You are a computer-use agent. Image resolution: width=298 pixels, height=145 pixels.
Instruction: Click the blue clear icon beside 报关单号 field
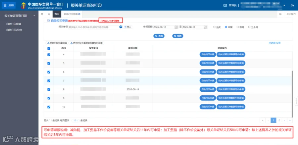tap(121, 27)
